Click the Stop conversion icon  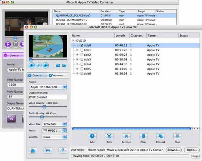point(178,136)
